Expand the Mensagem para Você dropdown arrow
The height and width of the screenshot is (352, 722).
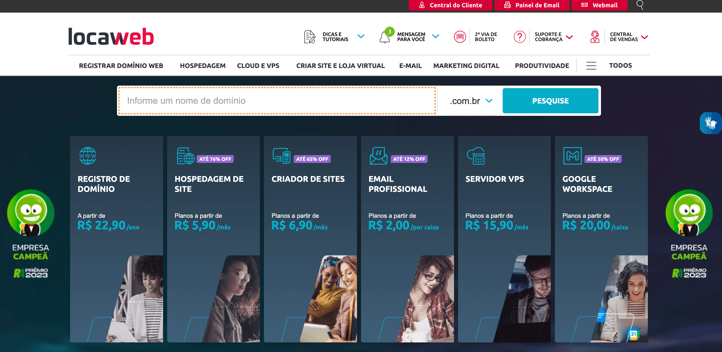coord(436,37)
